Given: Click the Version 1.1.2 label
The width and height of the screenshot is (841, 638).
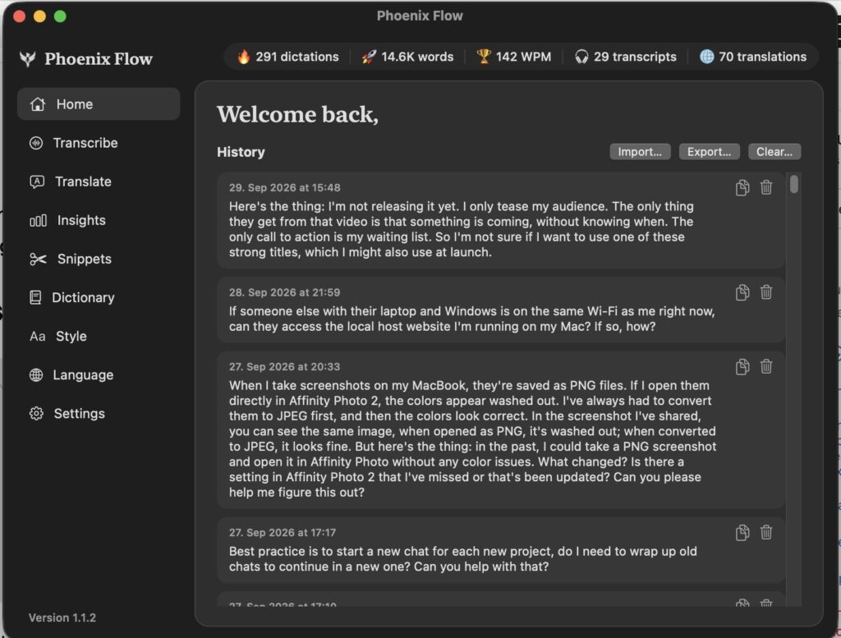Looking at the screenshot, I should pyautogui.click(x=62, y=617).
